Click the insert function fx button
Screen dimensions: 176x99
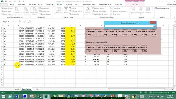click(x=29, y=21)
